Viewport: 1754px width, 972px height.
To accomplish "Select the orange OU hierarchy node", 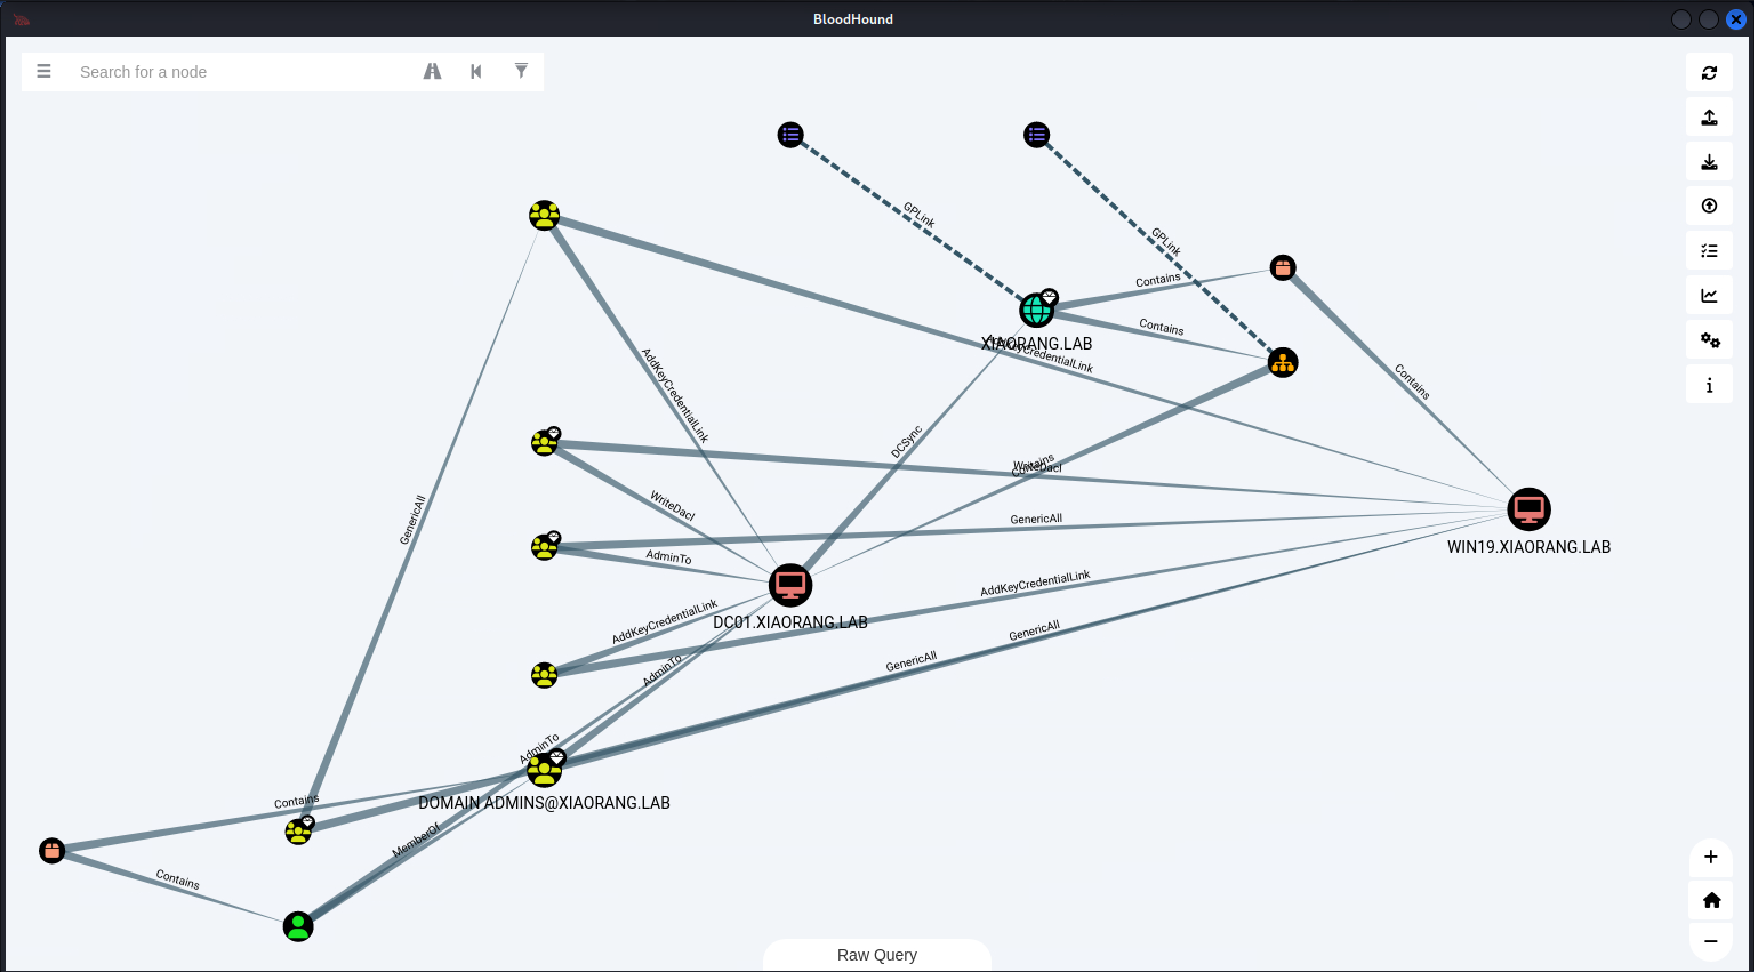I will (x=1283, y=363).
